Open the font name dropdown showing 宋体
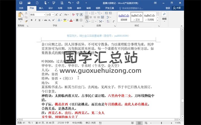201x125 pixels. click(x=38, y=15)
